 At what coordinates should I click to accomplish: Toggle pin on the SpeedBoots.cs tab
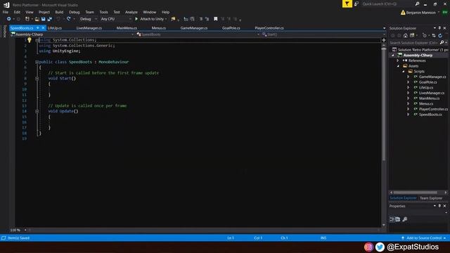pyautogui.click(x=37, y=28)
